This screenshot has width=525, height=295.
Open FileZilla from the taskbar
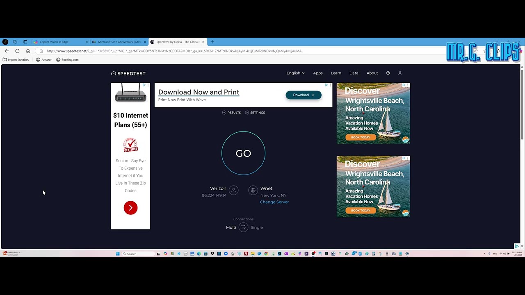[246, 254]
